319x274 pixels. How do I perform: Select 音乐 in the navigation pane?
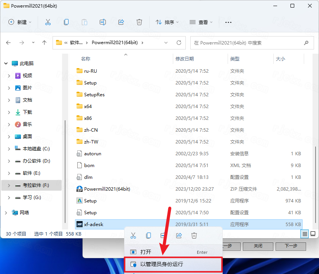pos(27,124)
